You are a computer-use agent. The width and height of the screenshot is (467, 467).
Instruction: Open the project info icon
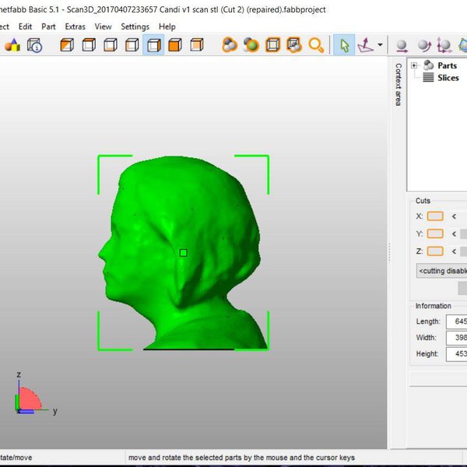[35, 45]
